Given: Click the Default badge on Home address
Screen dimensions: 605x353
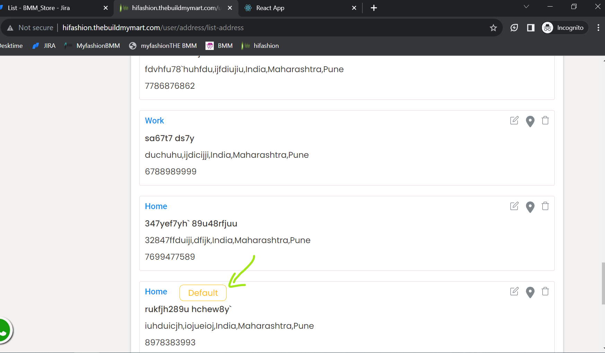Looking at the screenshot, I should (203, 293).
